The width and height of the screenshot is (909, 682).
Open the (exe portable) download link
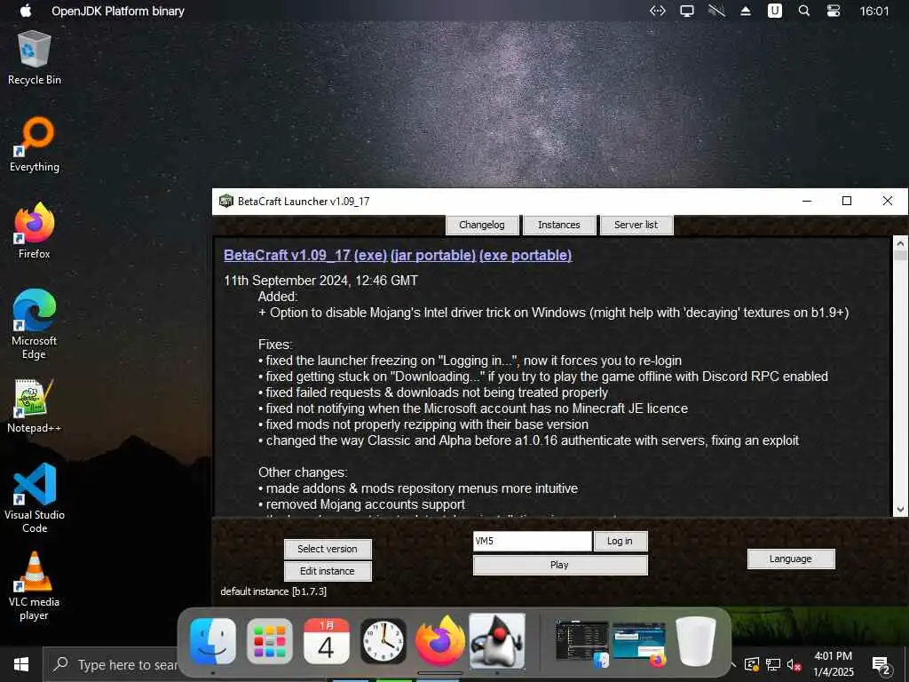(x=526, y=255)
